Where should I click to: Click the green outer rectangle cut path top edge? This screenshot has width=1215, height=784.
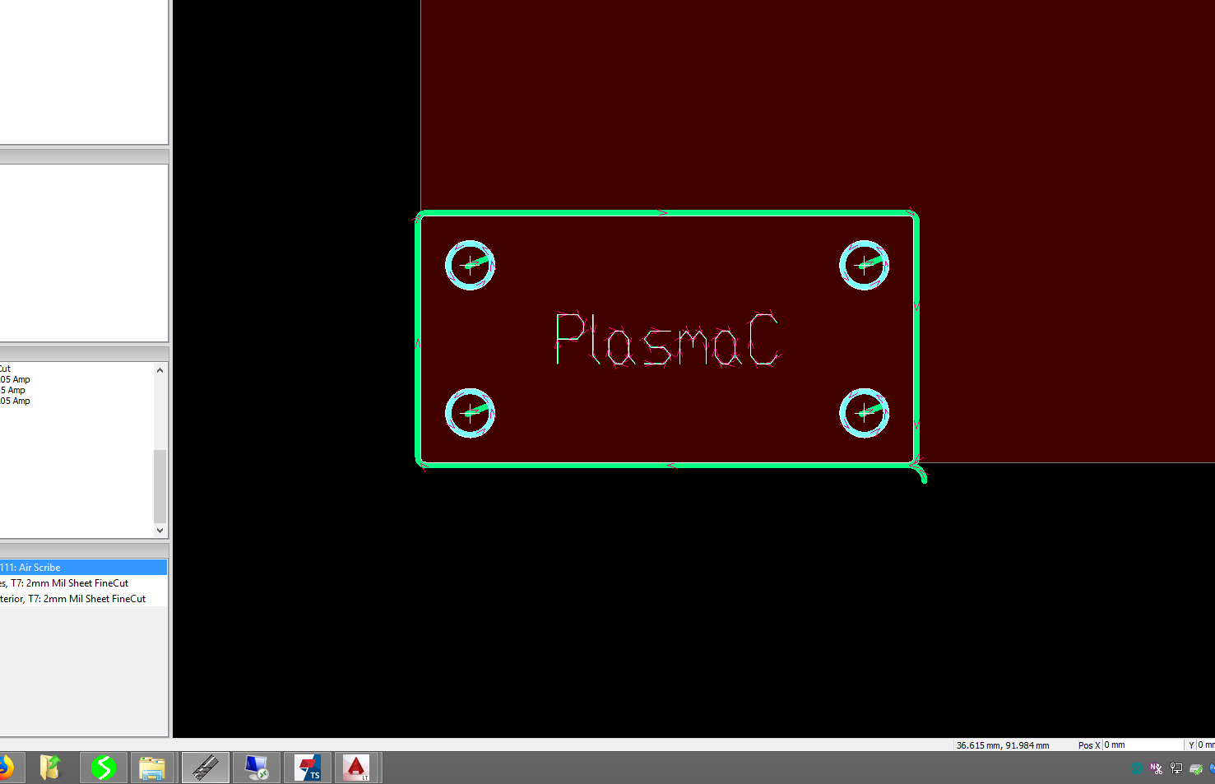pos(666,213)
